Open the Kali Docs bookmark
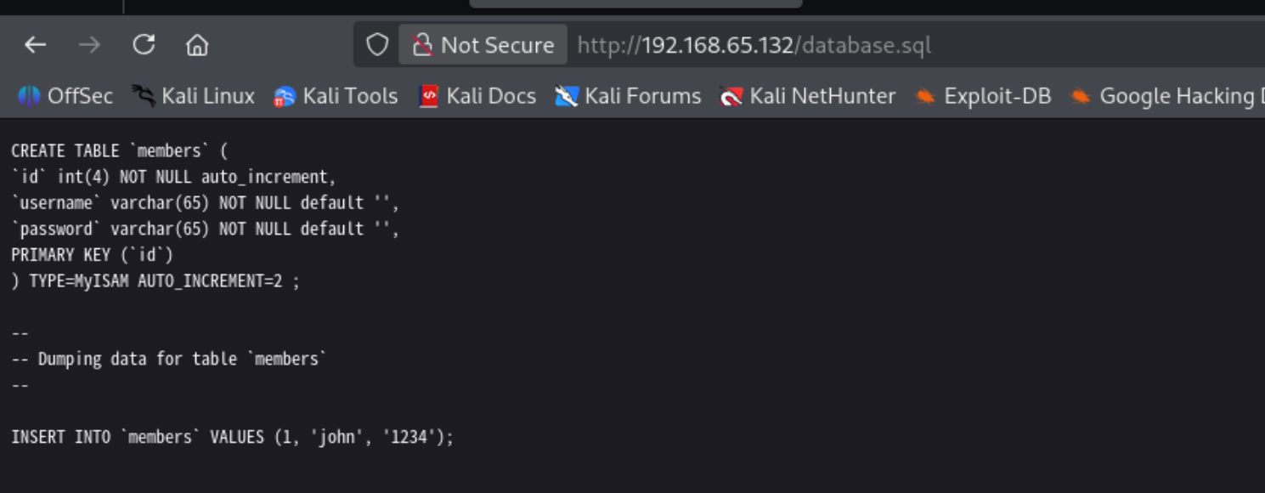Image resolution: width=1265 pixels, height=493 pixels. pos(477,96)
